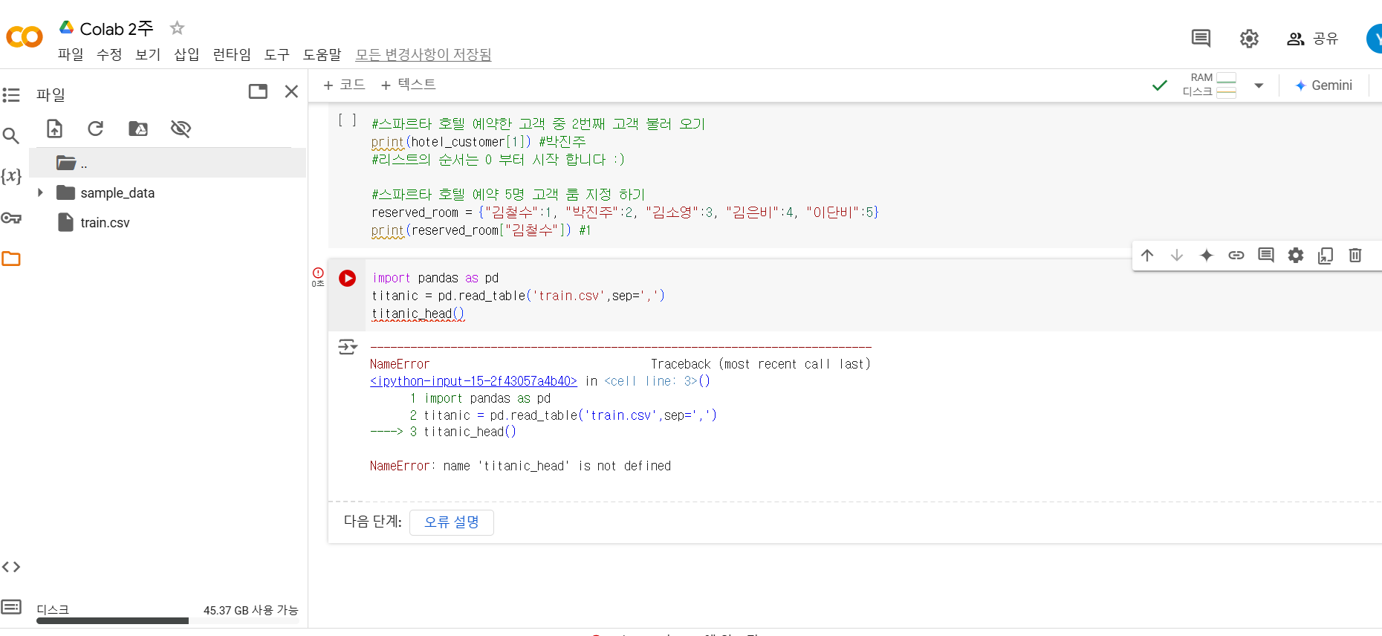
Task: Open the RAM 디스크 resource indicator
Action: (x=1209, y=85)
